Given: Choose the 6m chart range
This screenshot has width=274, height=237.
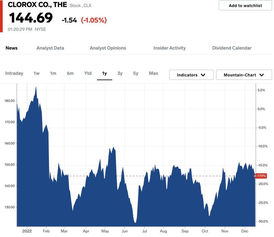Looking at the screenshot, I should pos(70,73).
